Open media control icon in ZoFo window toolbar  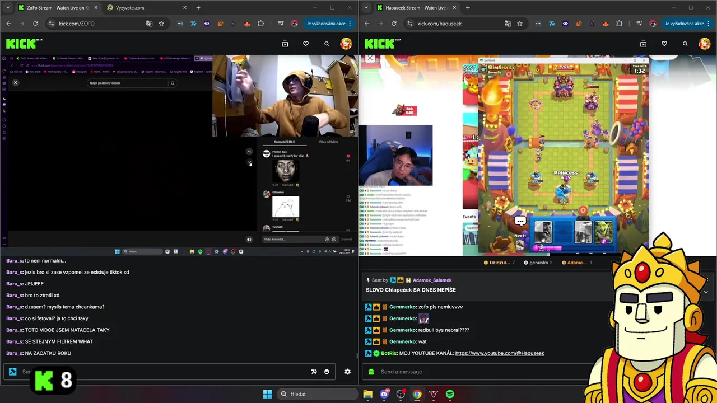pos(281,24)
